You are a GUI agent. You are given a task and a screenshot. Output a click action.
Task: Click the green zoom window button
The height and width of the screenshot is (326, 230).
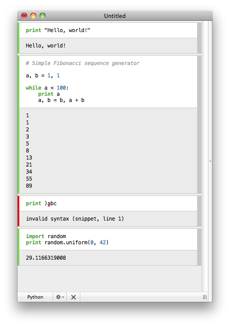pyautogui.click(x=43, y=16)
